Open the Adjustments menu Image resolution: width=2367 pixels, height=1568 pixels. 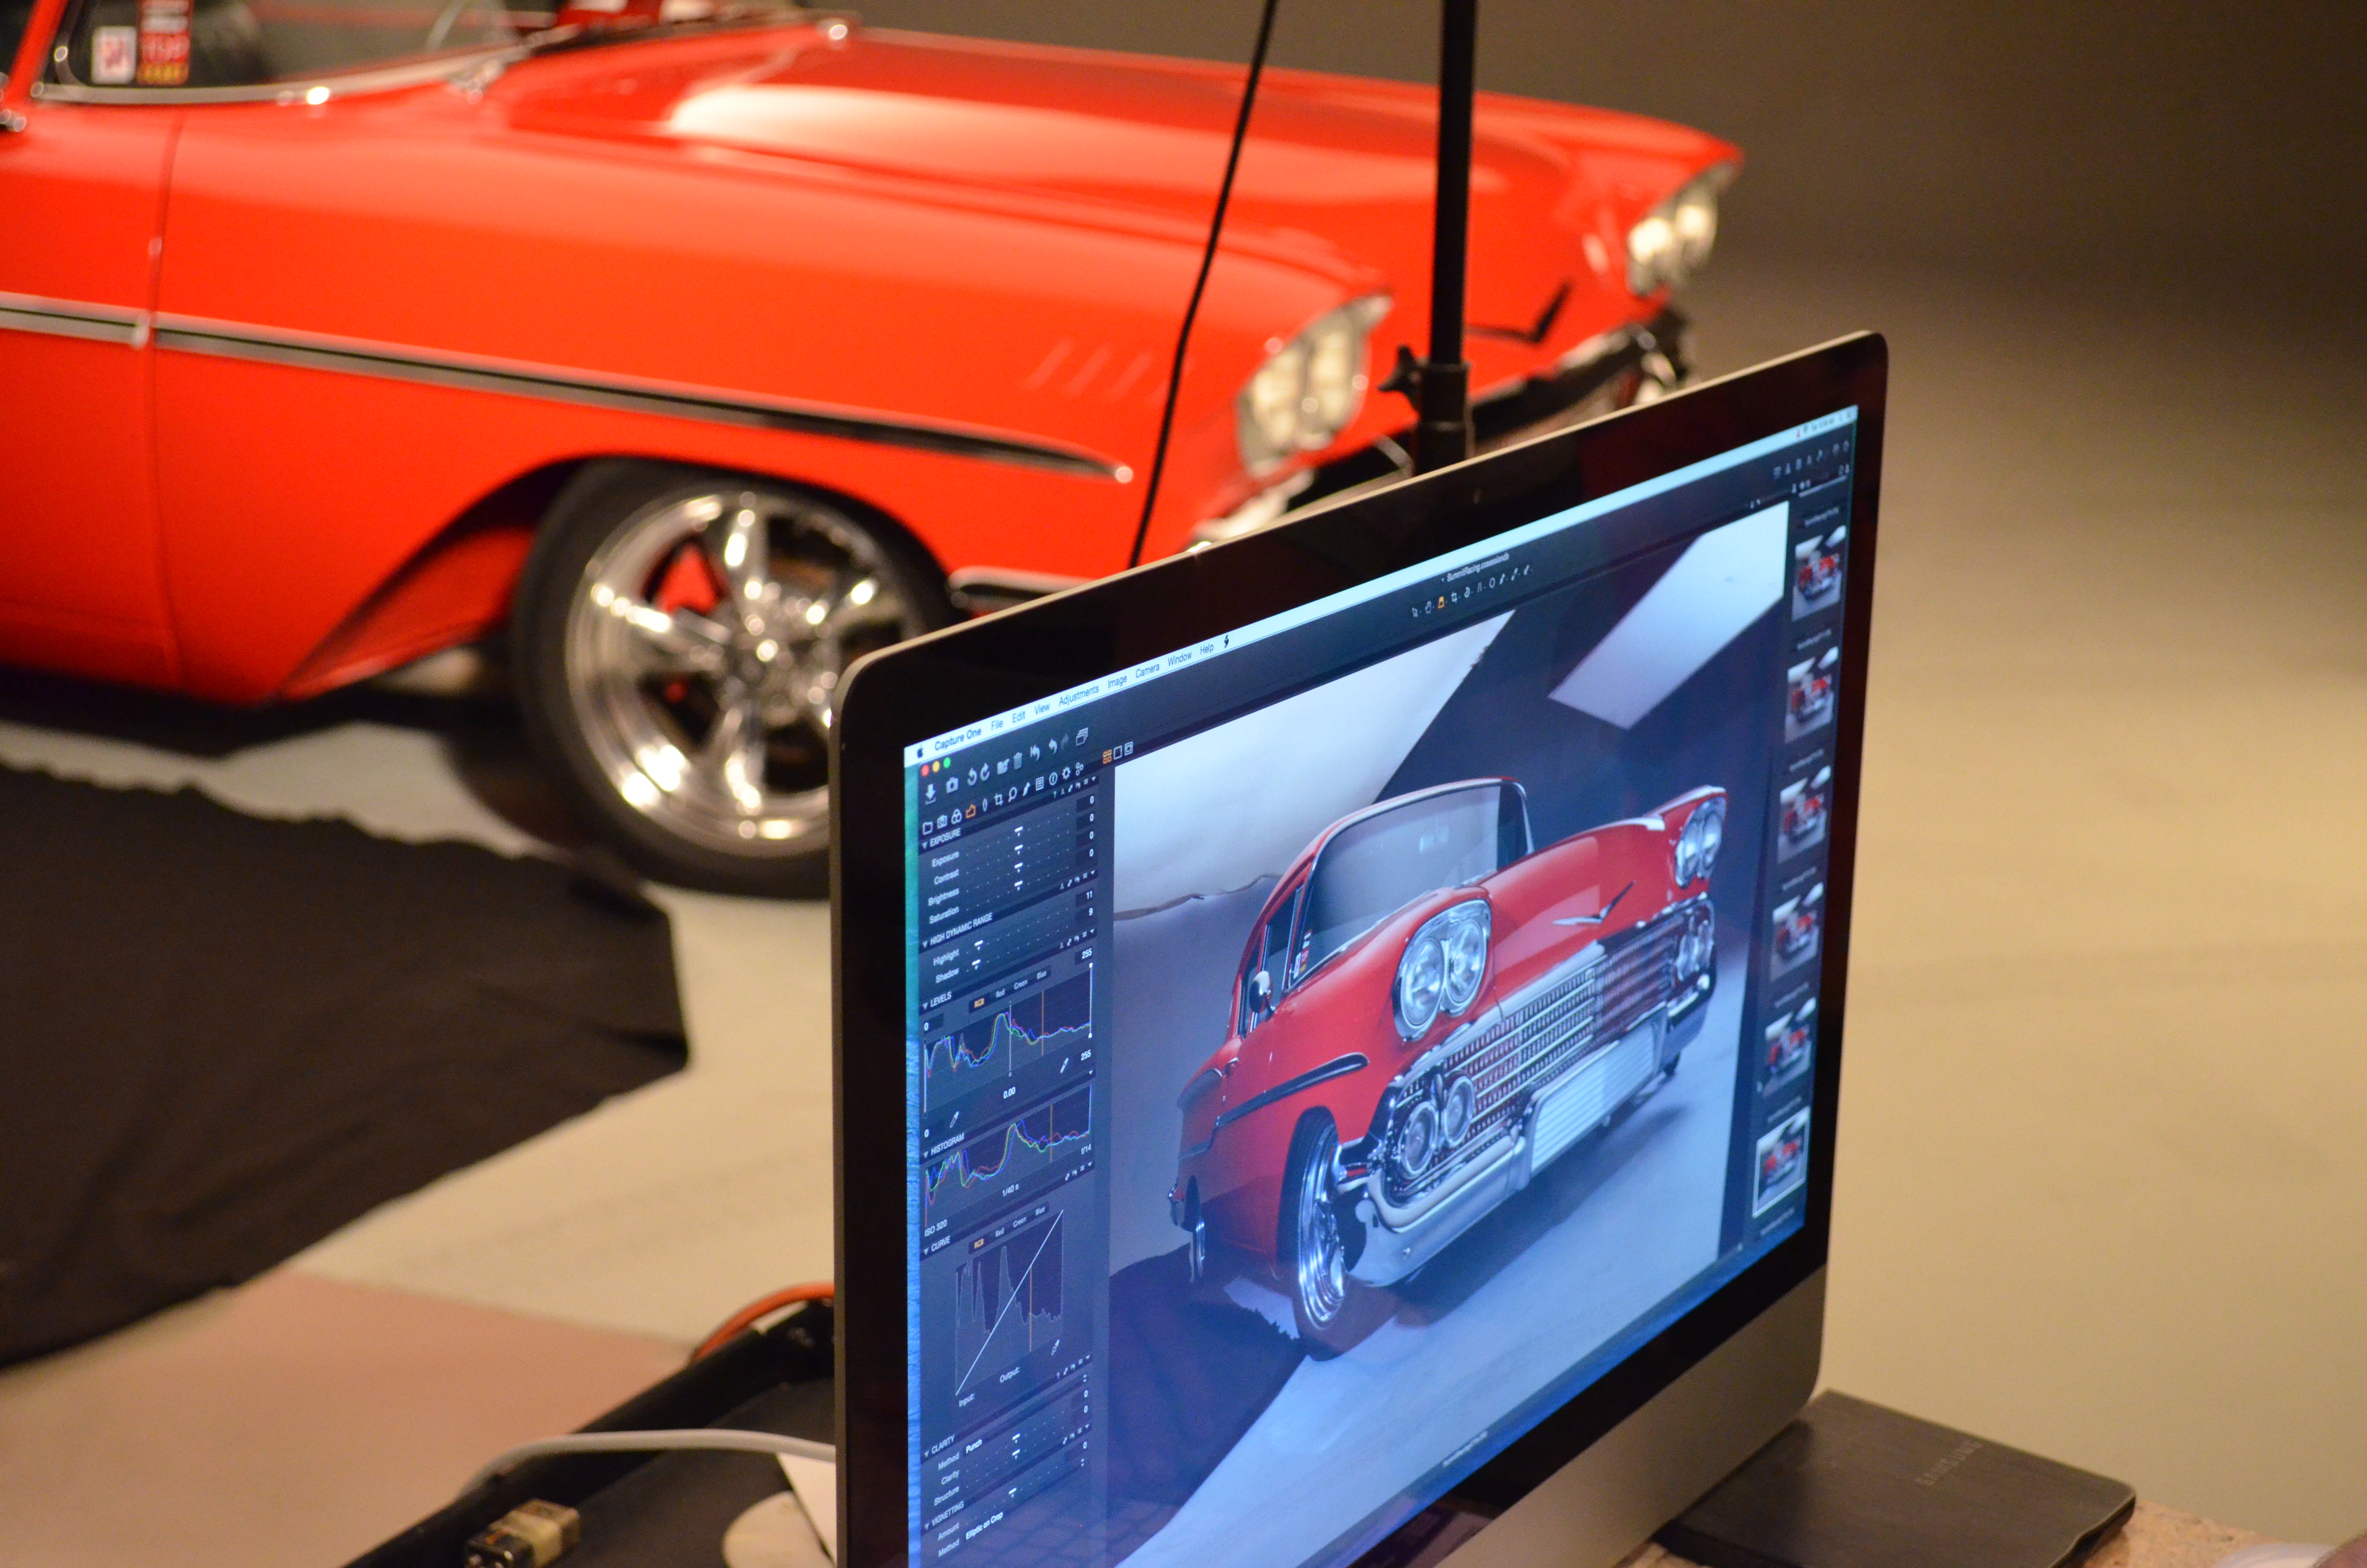click(x=1078, y=697)
